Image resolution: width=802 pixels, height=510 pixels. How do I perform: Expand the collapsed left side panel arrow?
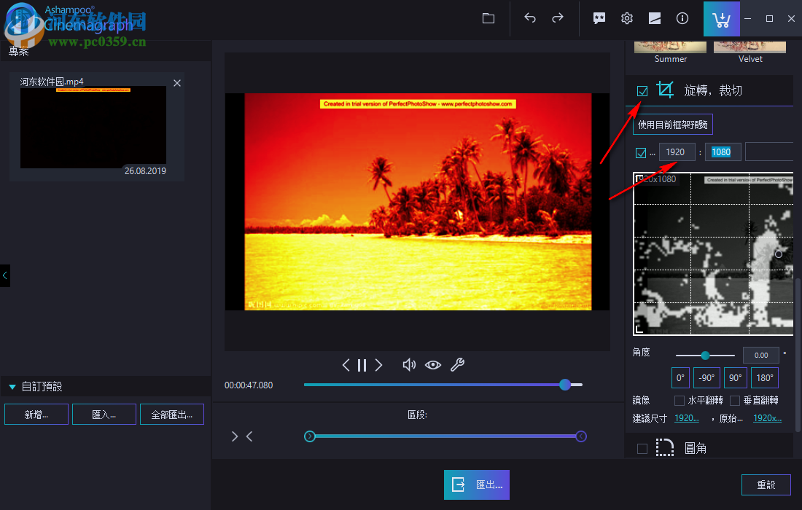[5, 275]
